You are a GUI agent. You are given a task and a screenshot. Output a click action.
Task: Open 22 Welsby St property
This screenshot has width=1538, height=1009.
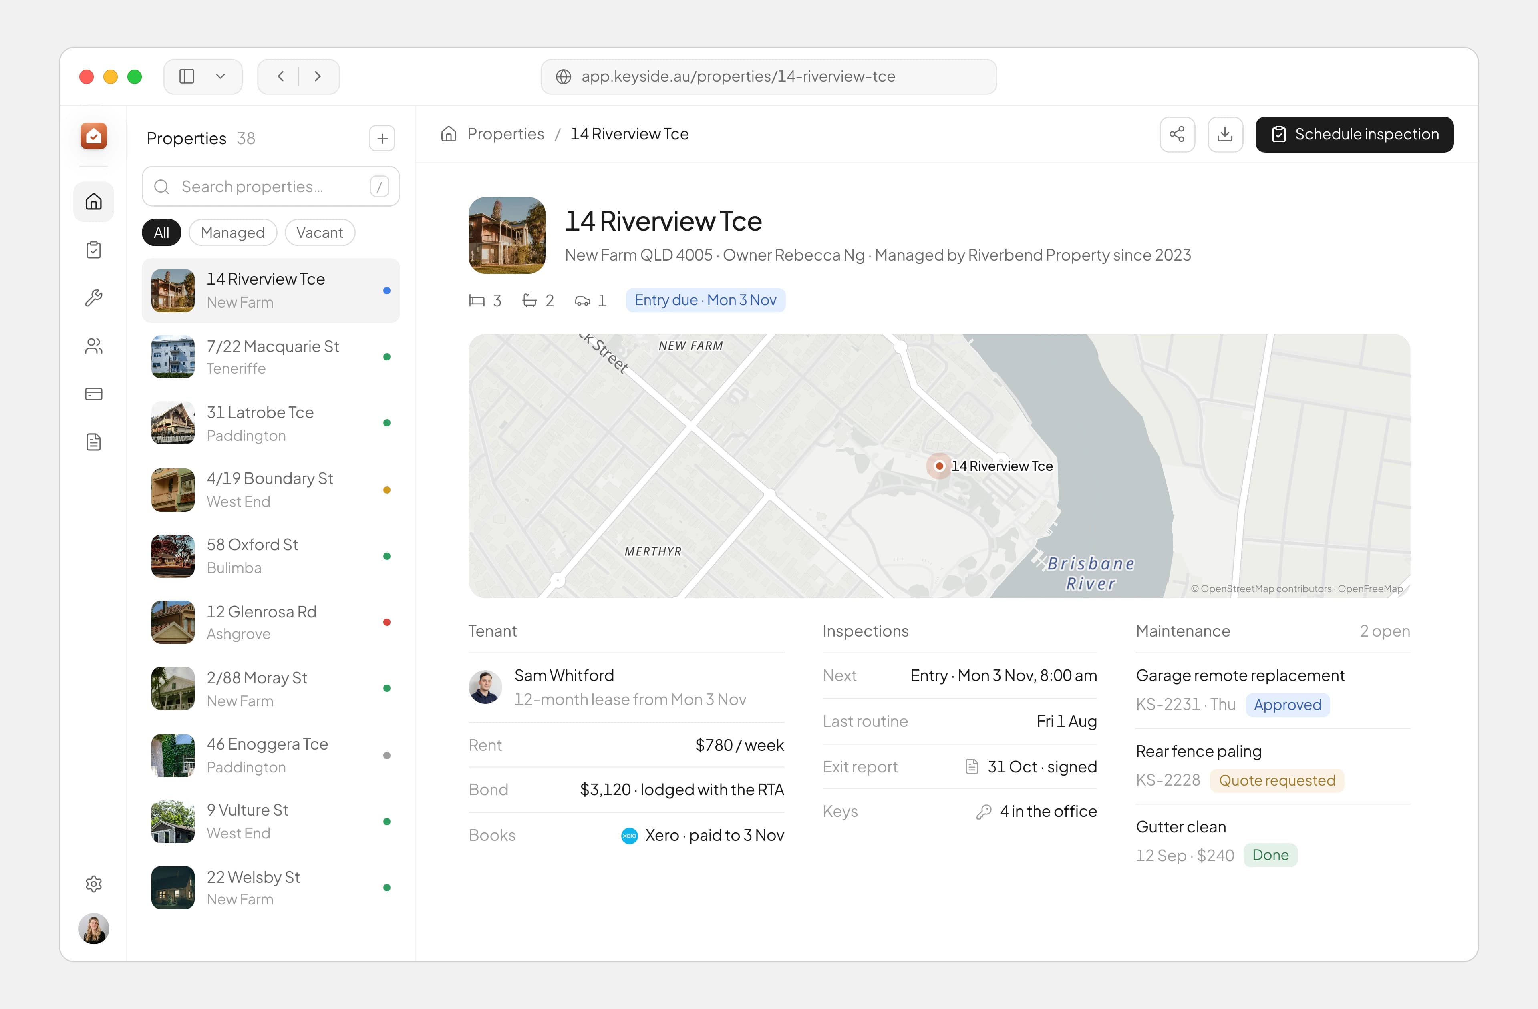(x=271, y=888)
